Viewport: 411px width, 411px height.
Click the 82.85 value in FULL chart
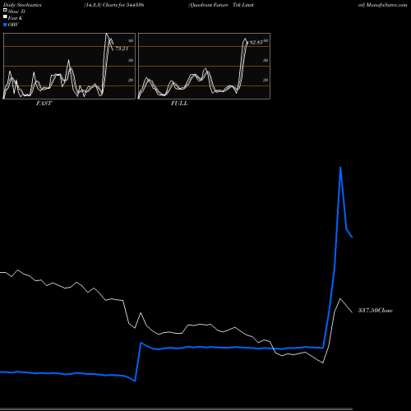click(256, 43)
